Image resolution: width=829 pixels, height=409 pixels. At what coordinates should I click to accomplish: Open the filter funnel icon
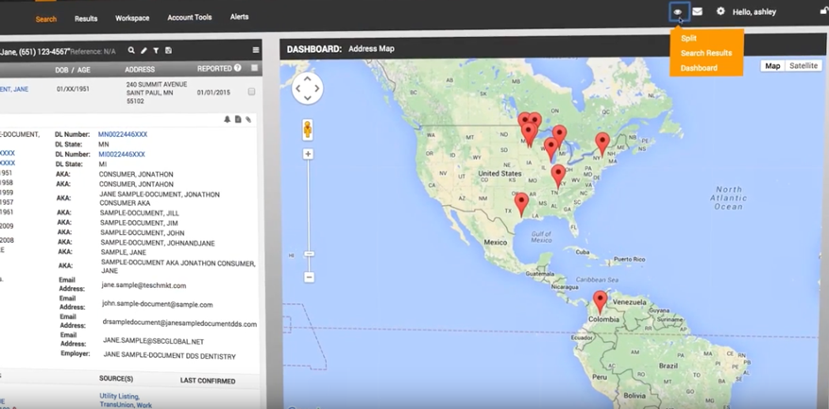[x=156, y=50]
